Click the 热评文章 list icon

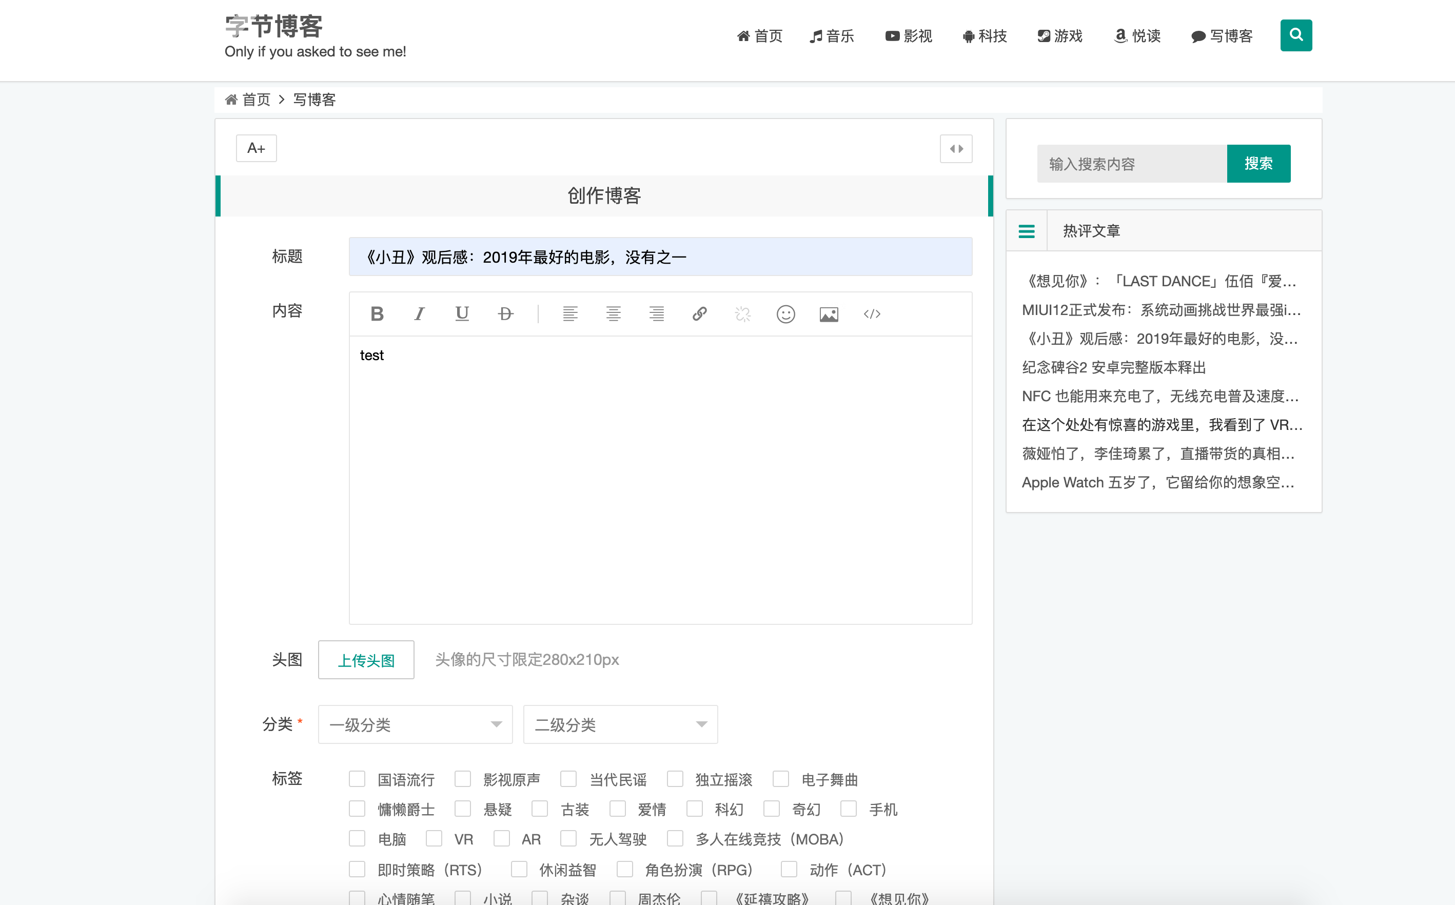pyautogui.click(x=1027, y=231)
